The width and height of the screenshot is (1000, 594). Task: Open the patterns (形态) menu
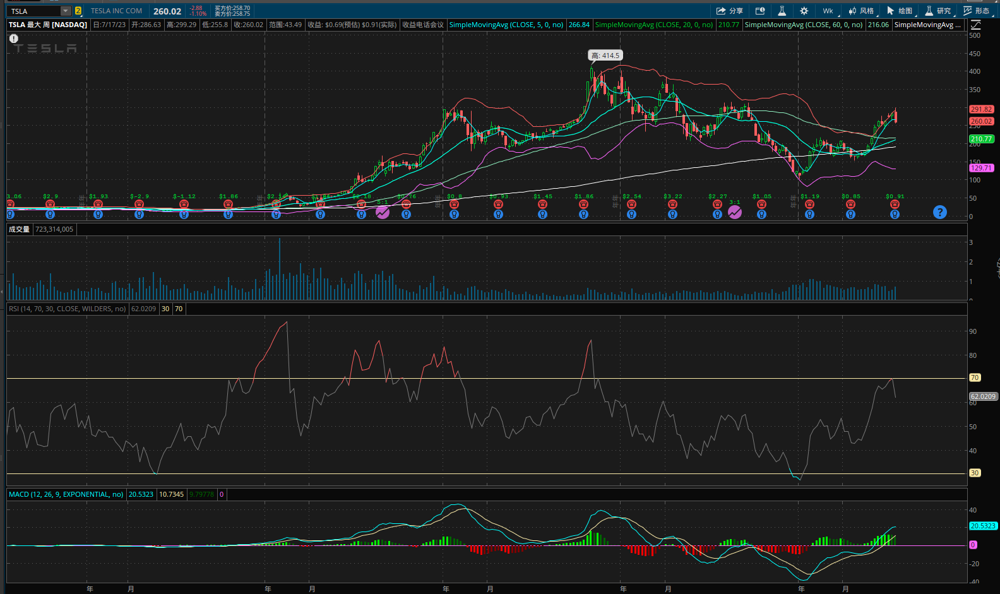pos(977,11)
